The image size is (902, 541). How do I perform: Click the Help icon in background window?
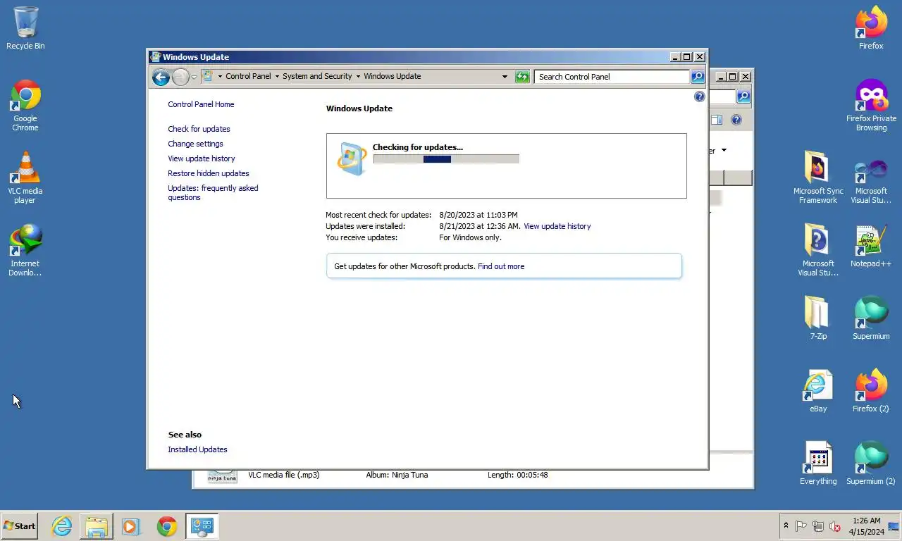736,120
